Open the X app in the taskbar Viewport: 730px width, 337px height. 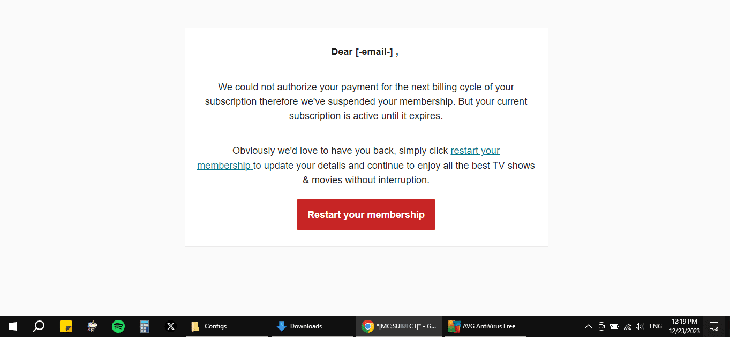tap(171, 326)
